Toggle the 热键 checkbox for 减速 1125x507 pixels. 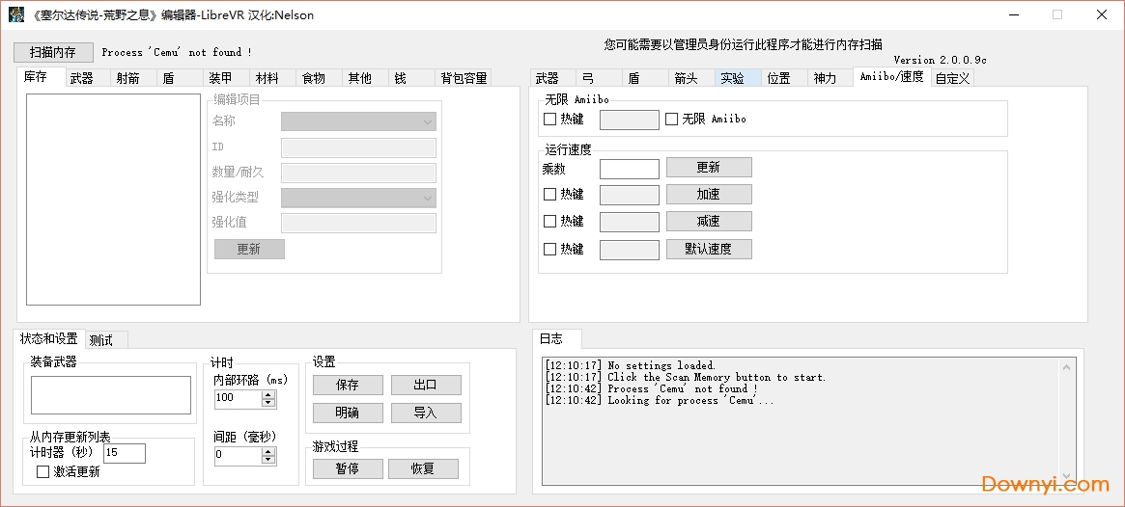coord(550,222)
